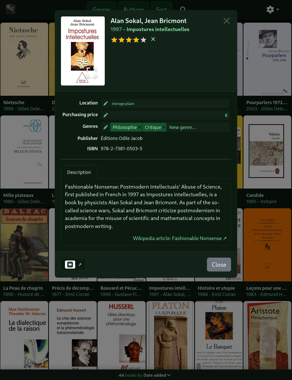The width and height of the screenshot is (292, 380).
Task: Close the book dialog with the X icon
Action: tap(226, 21)
